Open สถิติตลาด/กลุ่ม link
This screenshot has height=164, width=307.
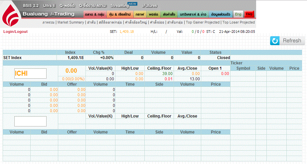(x=110, y=22)
